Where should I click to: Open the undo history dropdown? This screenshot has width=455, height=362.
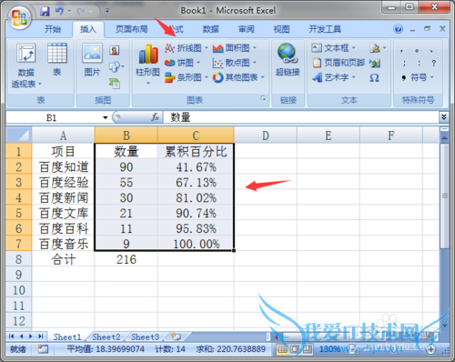(69, 12)
